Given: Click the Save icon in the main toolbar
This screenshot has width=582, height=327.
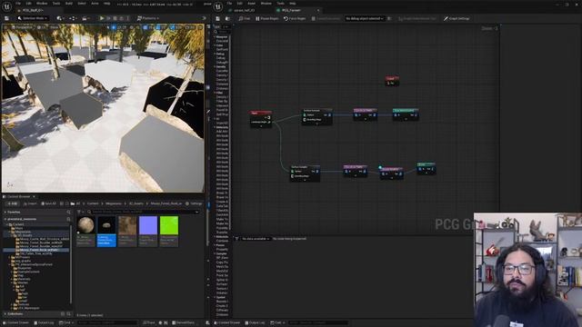Looking at the screenshot, I should point(6,18).
